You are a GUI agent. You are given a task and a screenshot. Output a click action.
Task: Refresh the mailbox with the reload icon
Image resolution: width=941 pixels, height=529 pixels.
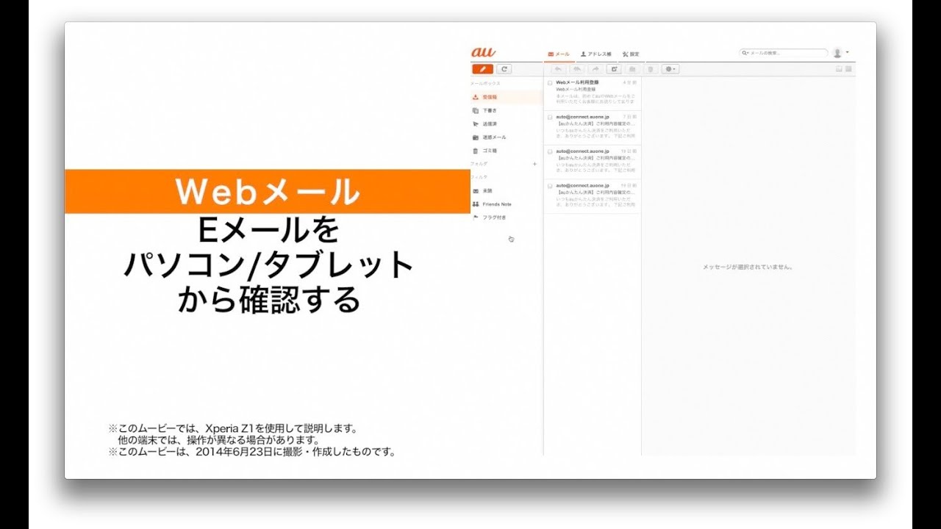click(x=504, y=69)
